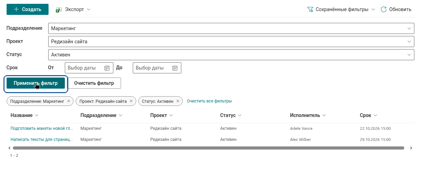423x180 pixels.
Task: Remove the Статус: Активен filter chip
Action: 178,101
